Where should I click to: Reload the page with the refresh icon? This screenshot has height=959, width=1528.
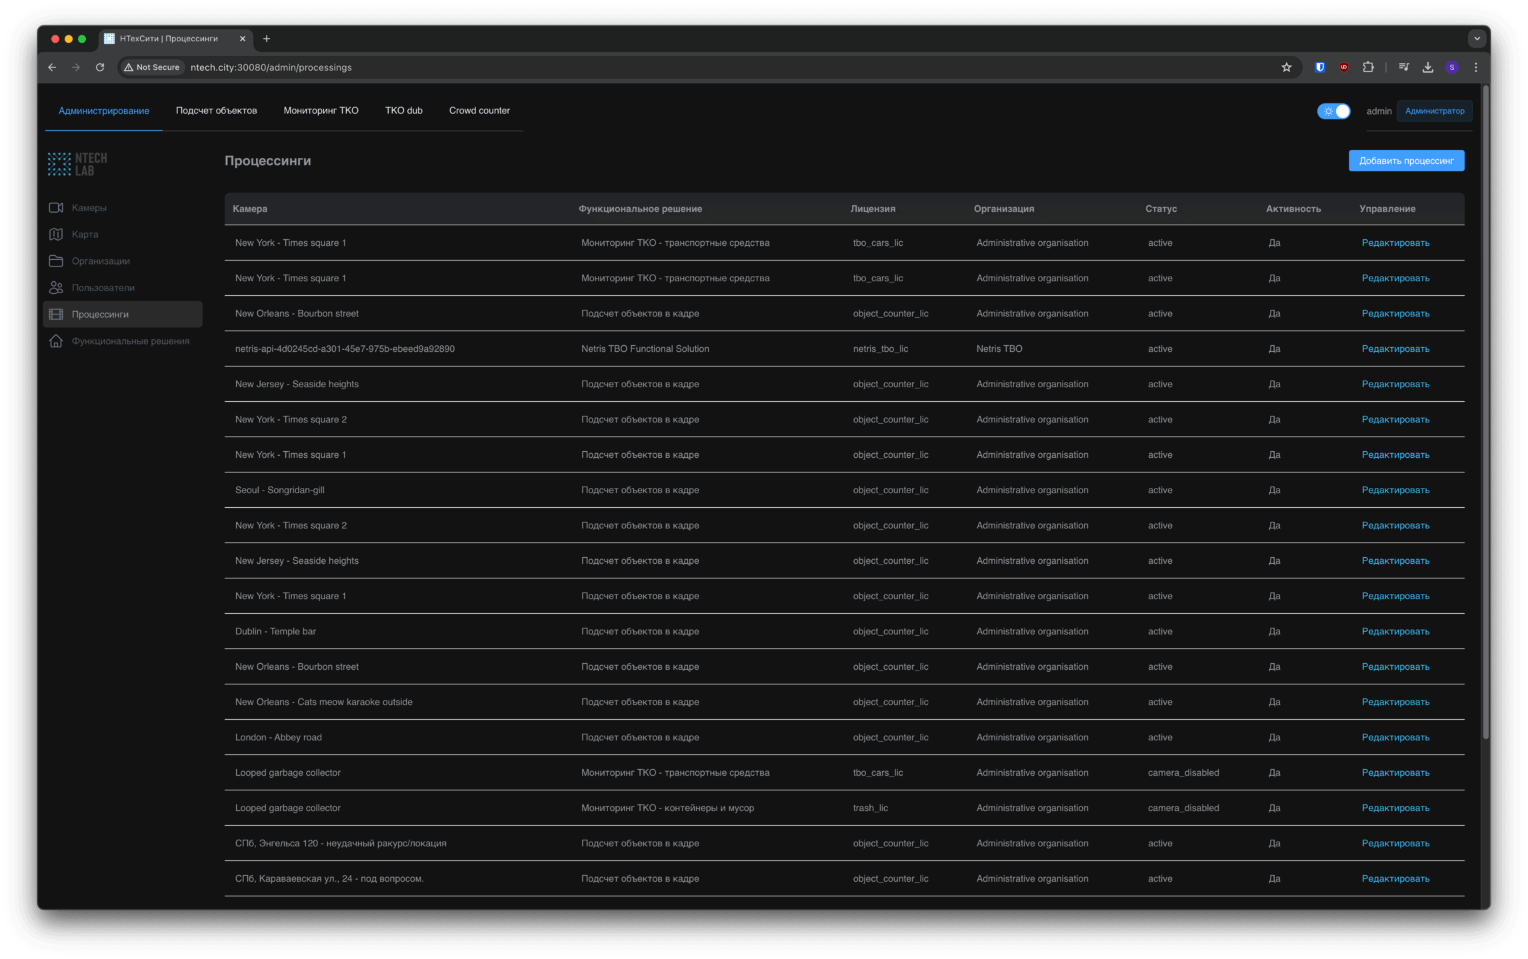100,67
